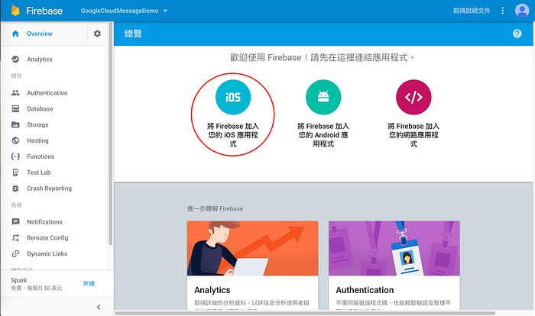
Task: Open the Authentication card illustration
Action: point(394,248)
